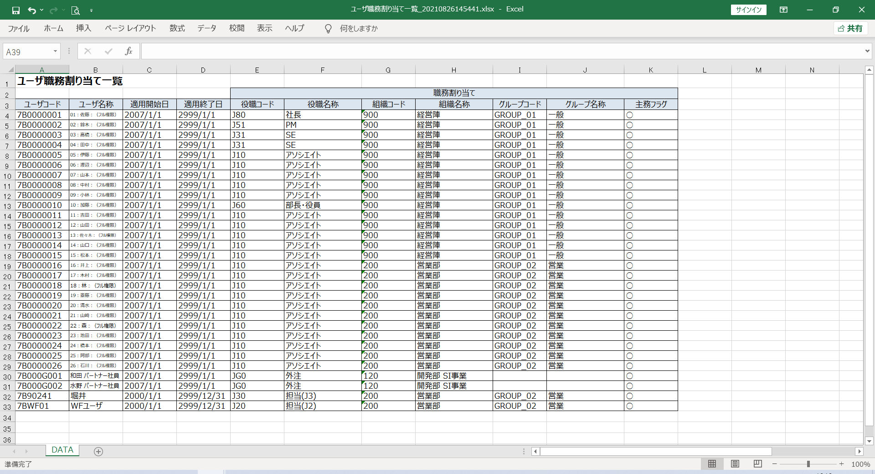Expand the formula bar chevron

click(x=867, y=51)
